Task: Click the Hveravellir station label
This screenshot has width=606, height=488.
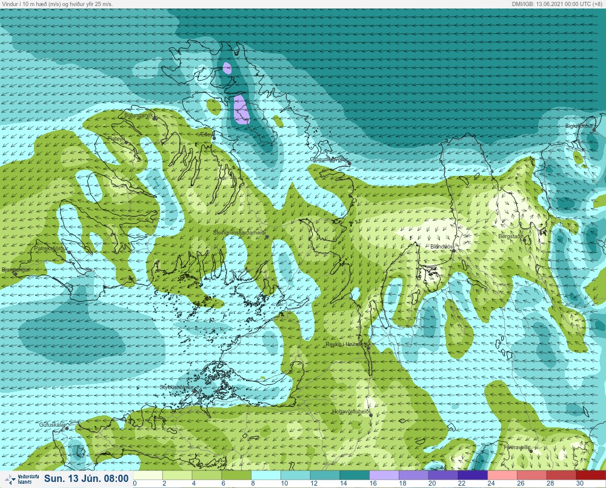Action: [x=517, y=447]
